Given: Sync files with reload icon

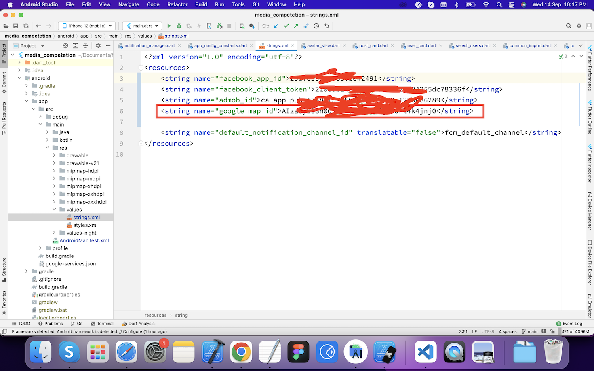Looking at the screenshot, I should [x=26, y=26].
